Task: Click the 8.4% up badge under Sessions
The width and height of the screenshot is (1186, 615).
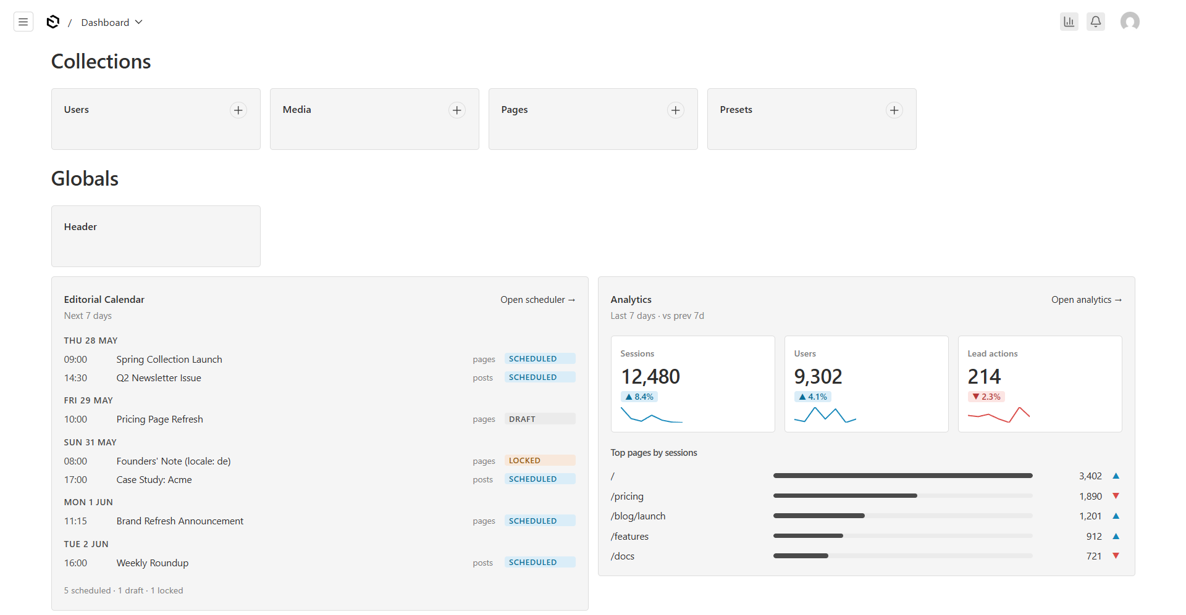Action: [639, 397]
